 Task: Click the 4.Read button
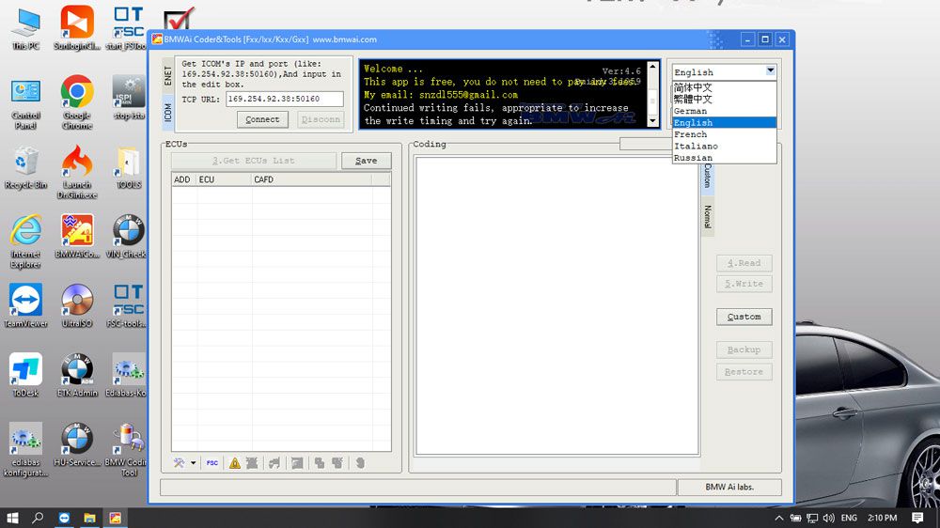pos(744,263)
